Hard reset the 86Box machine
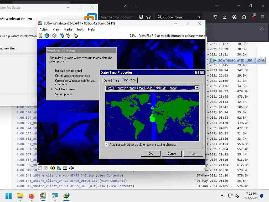The height and width of the screenshot is (202, 269). 47,36
